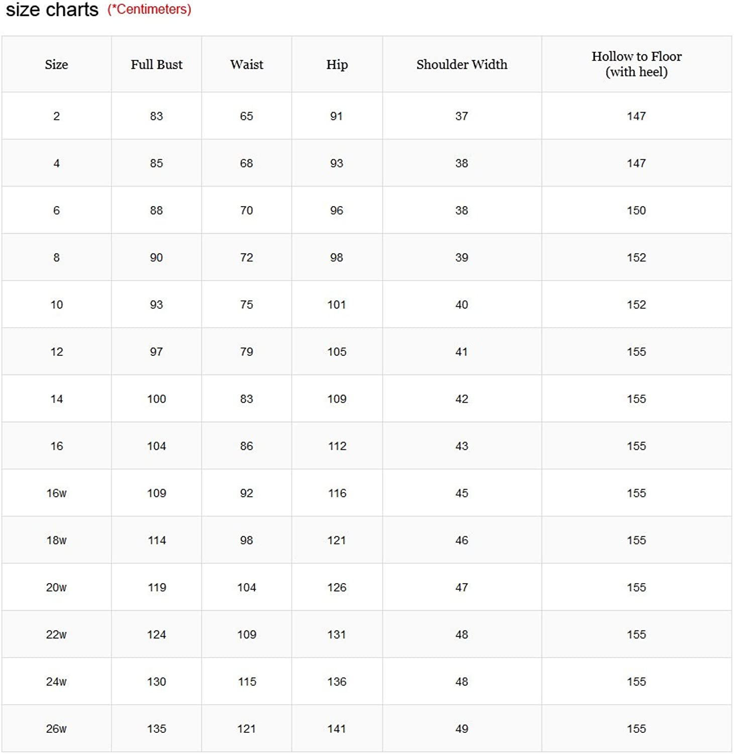Click the Hip value 101 for size 10
This screenshot has width=734, height=754.
click(x=337, y=305)
